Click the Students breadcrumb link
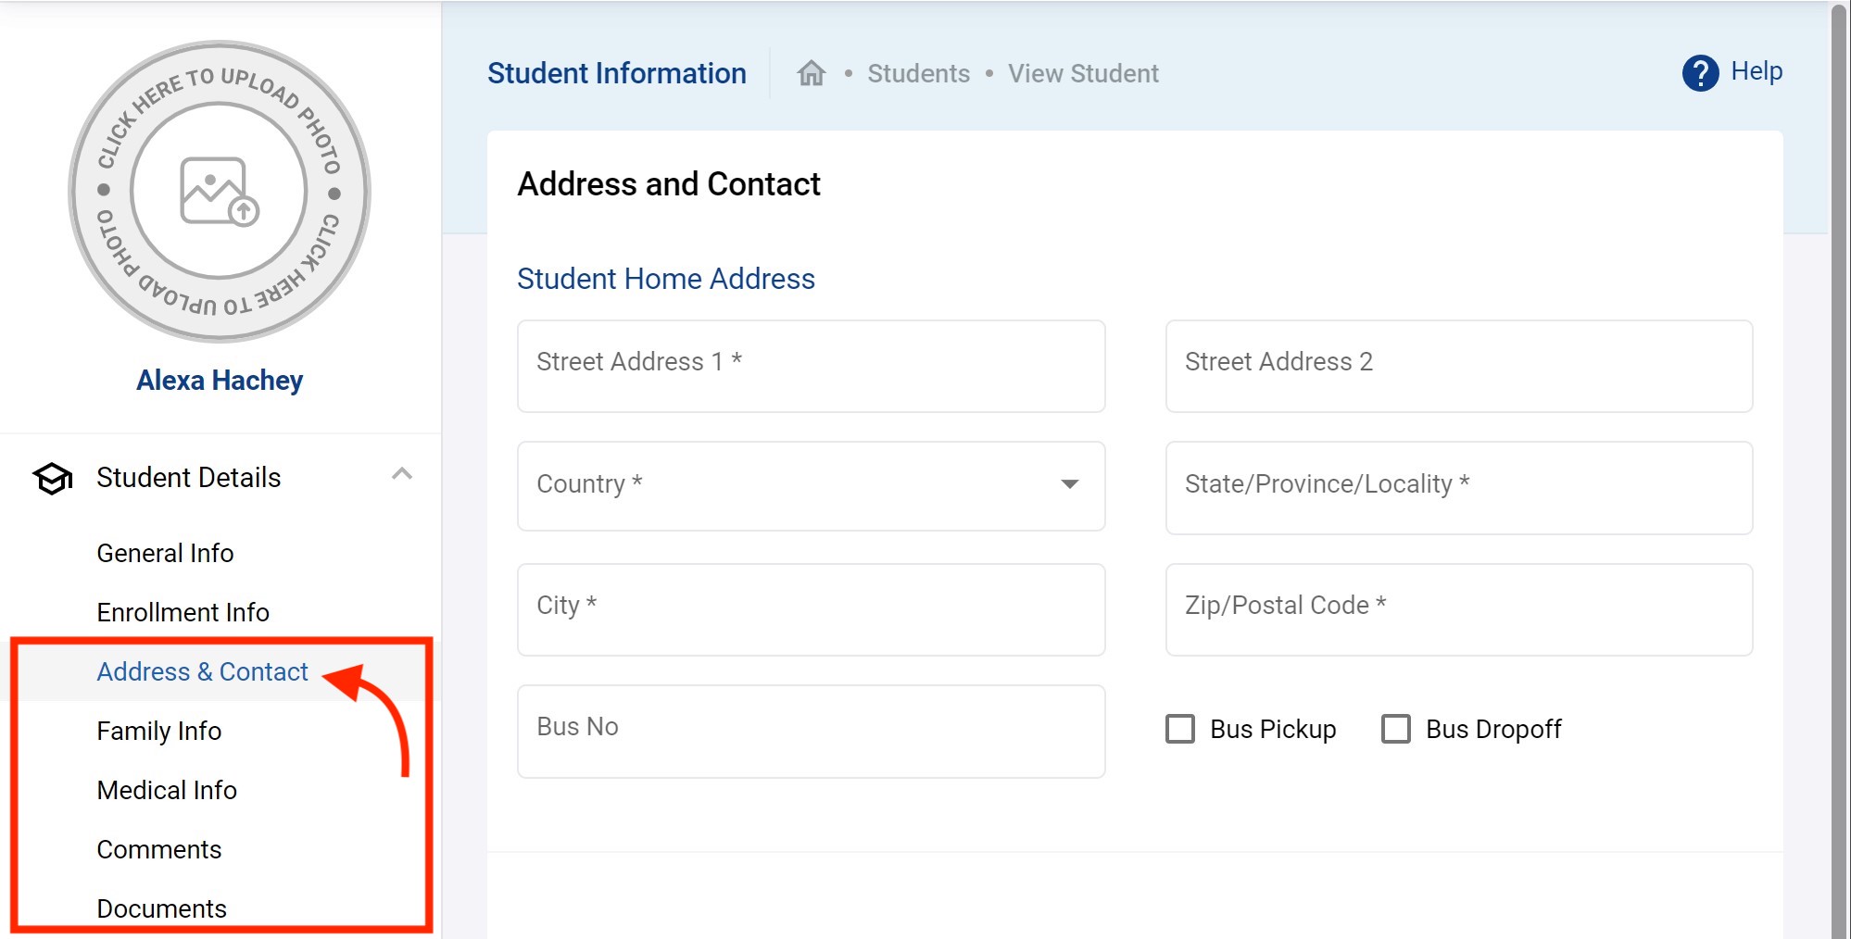 (x=918, y=73)
